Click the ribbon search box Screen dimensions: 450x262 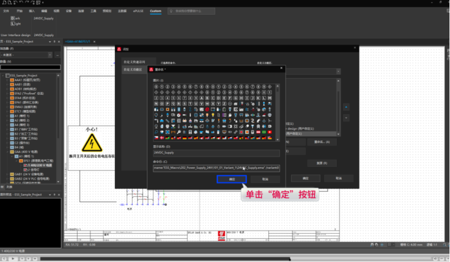[191, 11]
